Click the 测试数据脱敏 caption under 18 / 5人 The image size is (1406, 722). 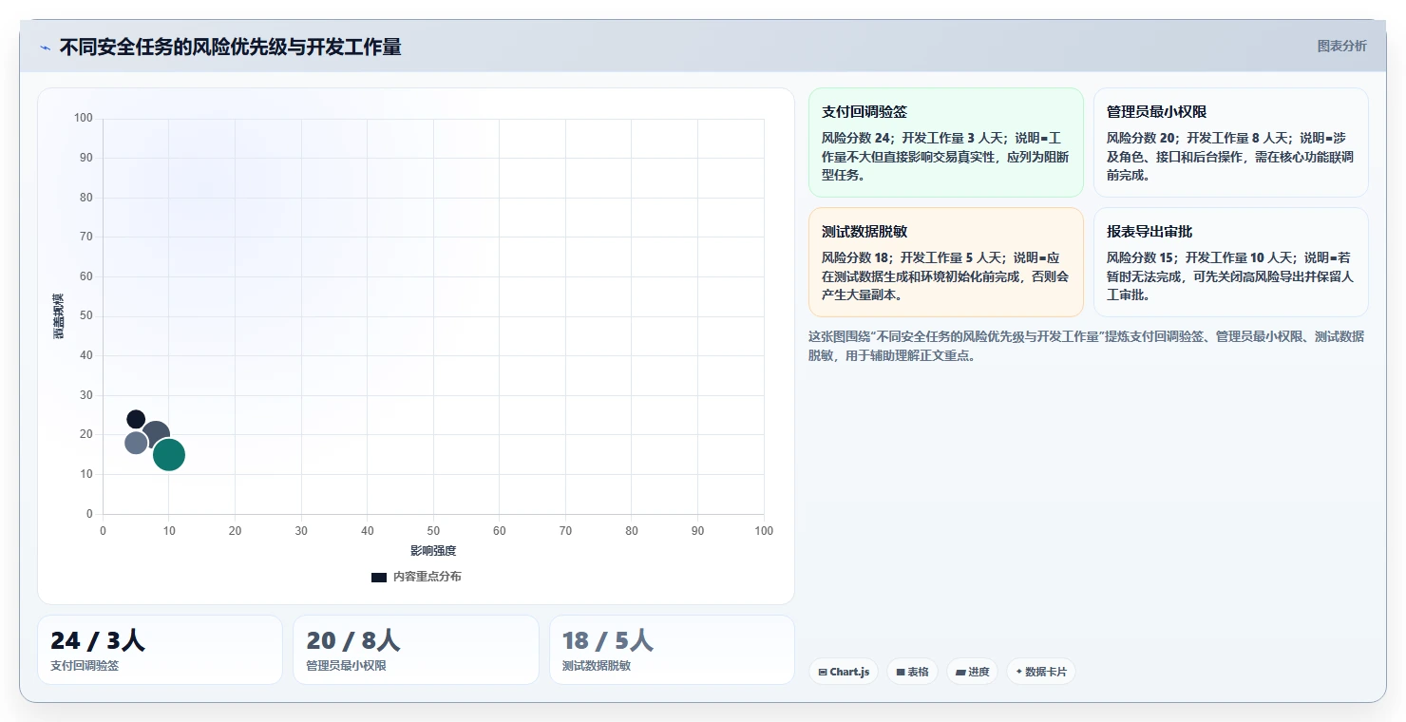(597, 666)
